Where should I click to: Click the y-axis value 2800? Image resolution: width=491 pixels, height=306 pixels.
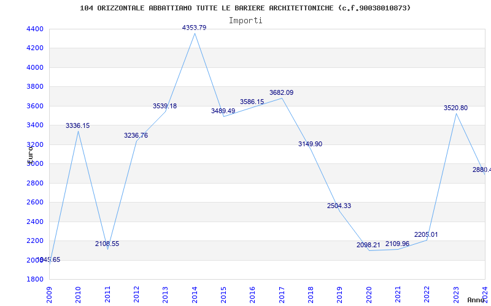(35, 183)
